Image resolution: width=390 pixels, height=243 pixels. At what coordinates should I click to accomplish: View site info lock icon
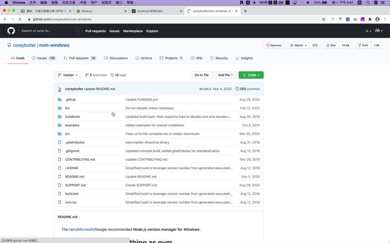[29, 19]
